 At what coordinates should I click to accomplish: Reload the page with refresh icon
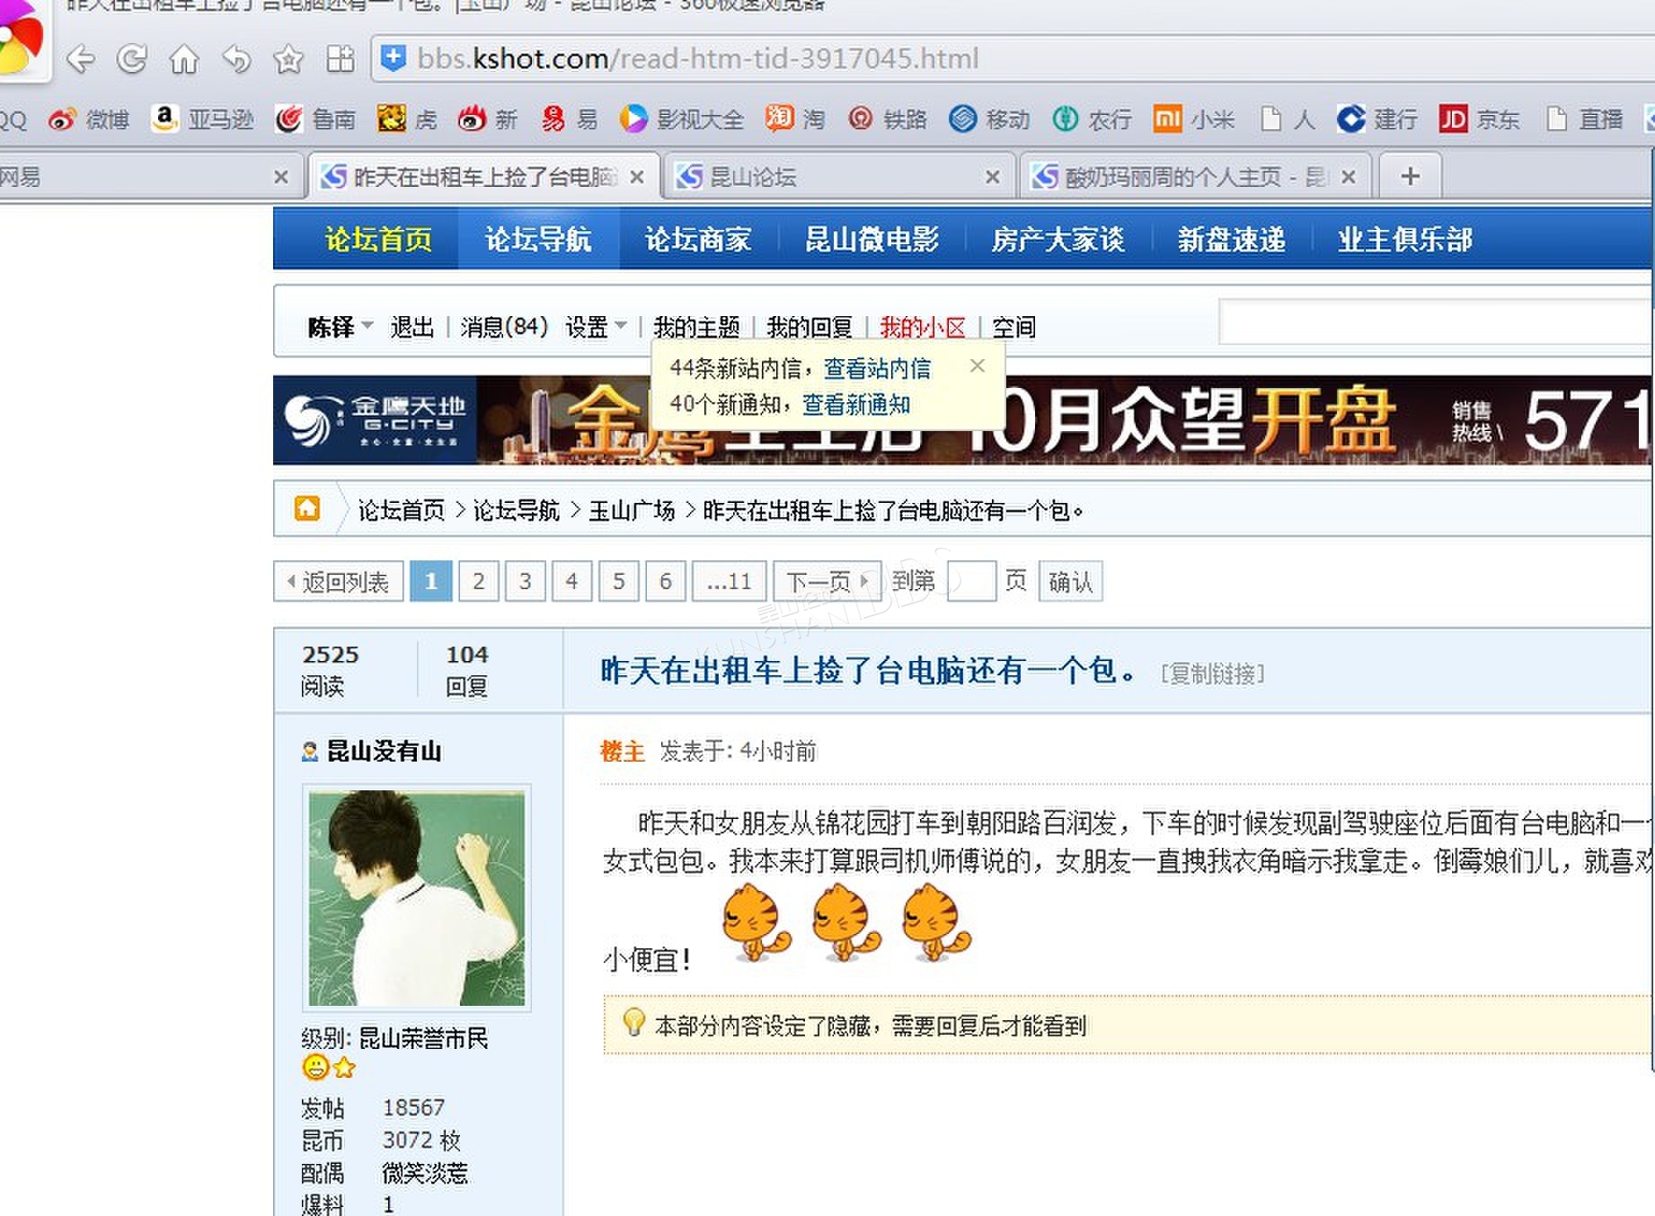coord(132,59)
